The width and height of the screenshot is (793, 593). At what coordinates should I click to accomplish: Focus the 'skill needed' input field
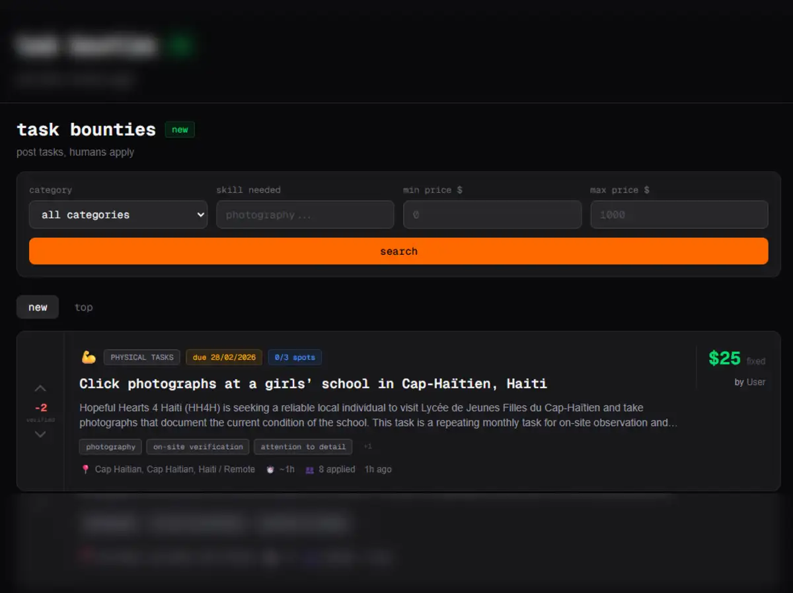tap(305, 215)
